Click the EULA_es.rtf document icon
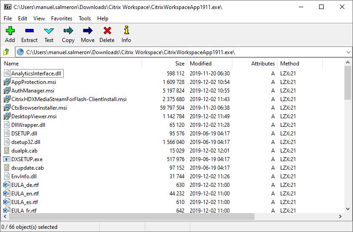The image size is (353, 232). click(7, 202)
